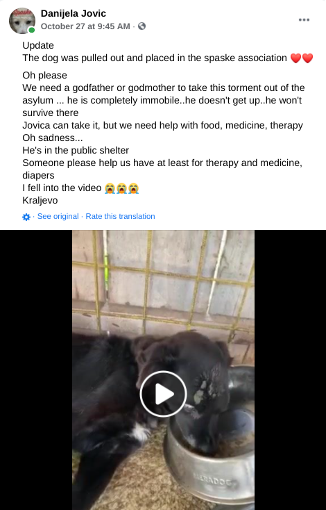
Task: Open Danijela Jovic's profile picture
Action: [22, 21]
